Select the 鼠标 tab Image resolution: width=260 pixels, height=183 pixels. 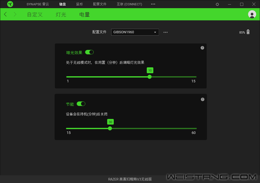tap(79, 4)
